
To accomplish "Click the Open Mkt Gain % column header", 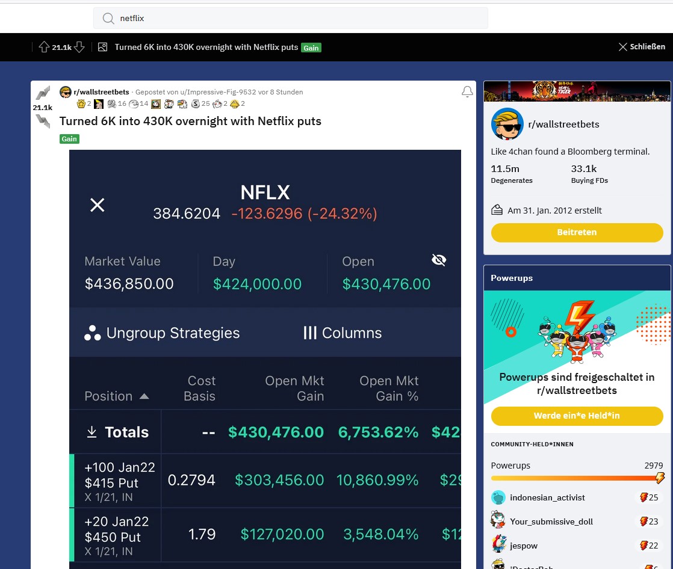I will coord(389,389).
